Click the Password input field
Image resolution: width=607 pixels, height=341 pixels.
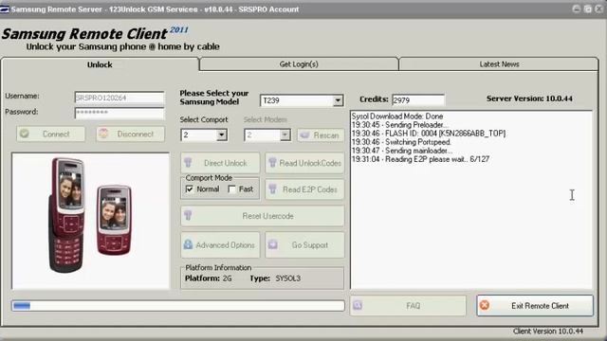point(120,113)
